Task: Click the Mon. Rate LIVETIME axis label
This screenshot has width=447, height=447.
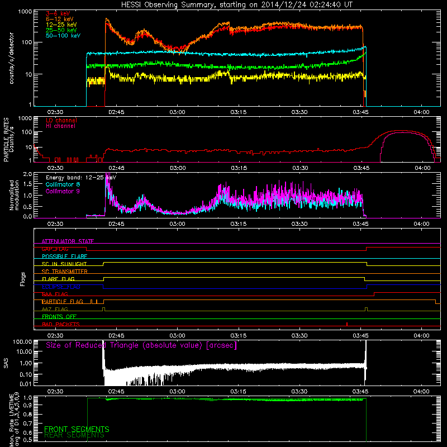Action: tap(14, 419)
